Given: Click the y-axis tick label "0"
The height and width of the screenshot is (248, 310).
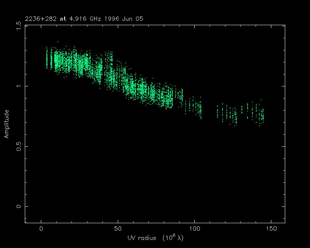Looking at the screenshot, I should click(x=19, y=206).
